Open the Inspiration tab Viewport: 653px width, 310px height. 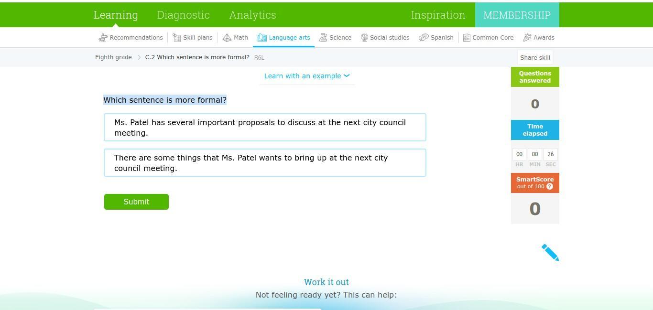pos(438,15)
